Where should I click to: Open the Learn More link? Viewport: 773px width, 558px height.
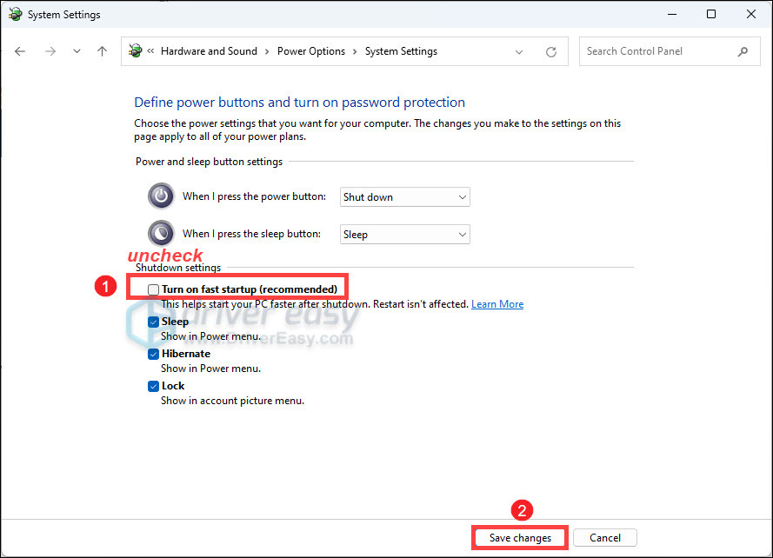[496, 304]
